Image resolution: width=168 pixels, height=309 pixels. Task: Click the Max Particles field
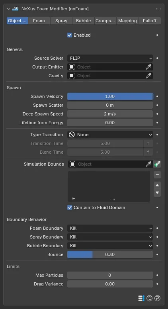coord(110,275)
